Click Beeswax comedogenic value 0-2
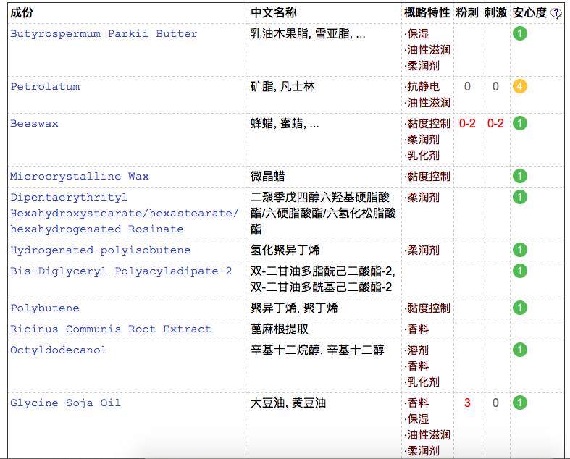 [467, 124]
